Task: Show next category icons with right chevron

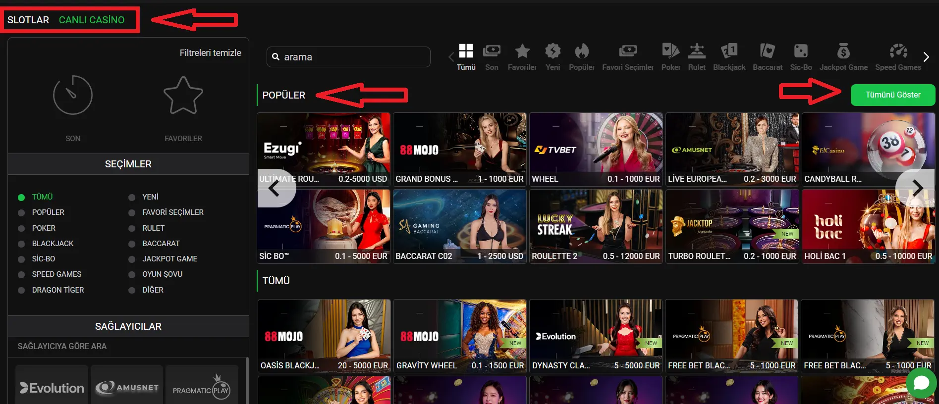Action: click(926, 57)
